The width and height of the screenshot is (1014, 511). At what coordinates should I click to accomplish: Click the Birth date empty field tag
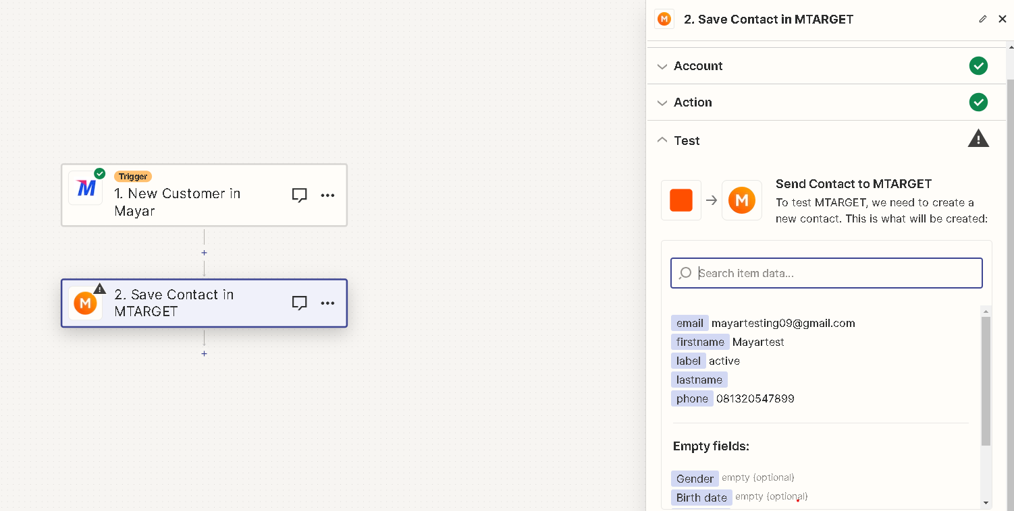(x=701, y=498)
